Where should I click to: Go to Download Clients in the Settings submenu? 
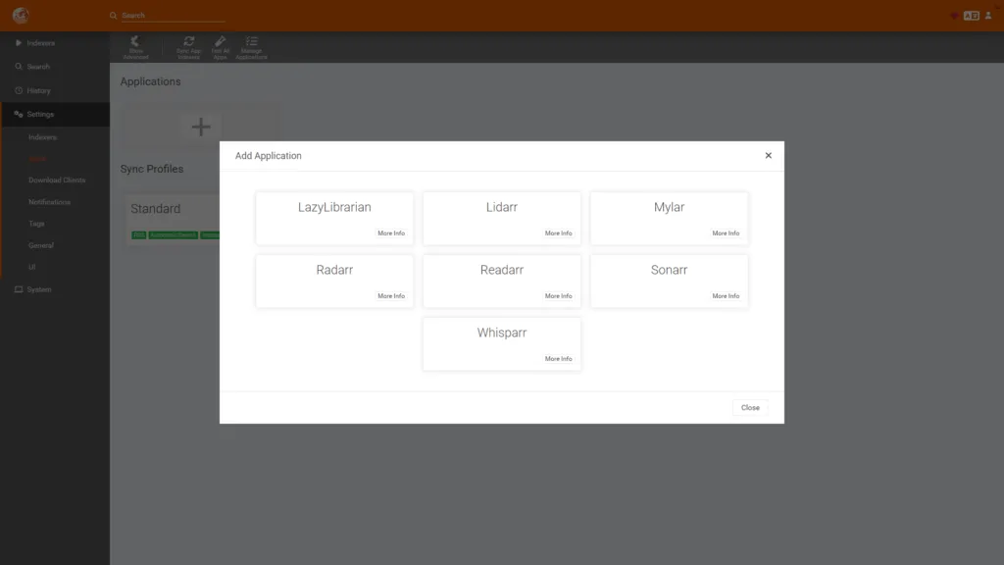57,180
